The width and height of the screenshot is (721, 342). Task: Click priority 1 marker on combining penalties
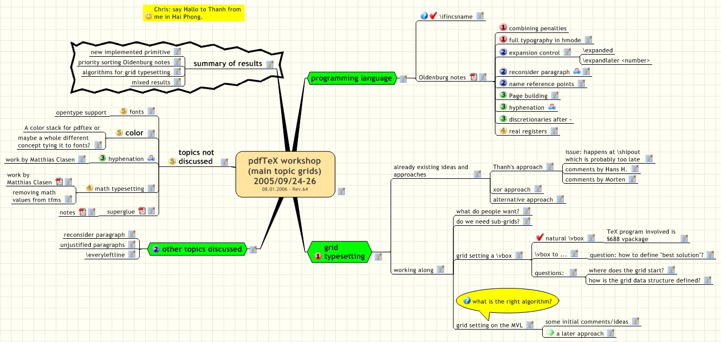coord(503,28)
